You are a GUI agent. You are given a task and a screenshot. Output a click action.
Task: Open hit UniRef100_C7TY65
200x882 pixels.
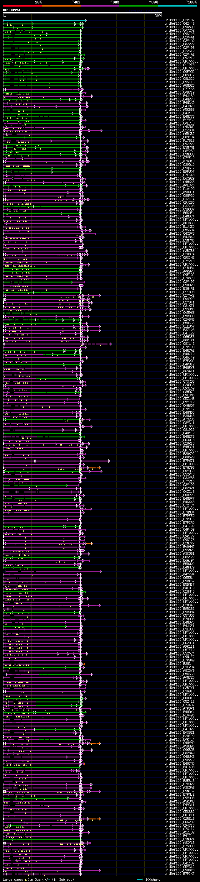point(179,89)
